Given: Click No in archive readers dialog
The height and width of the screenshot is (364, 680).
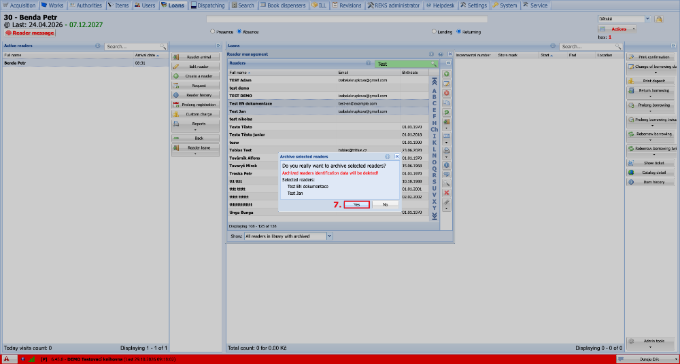Looking at the screenshot, I should (385, 204).
